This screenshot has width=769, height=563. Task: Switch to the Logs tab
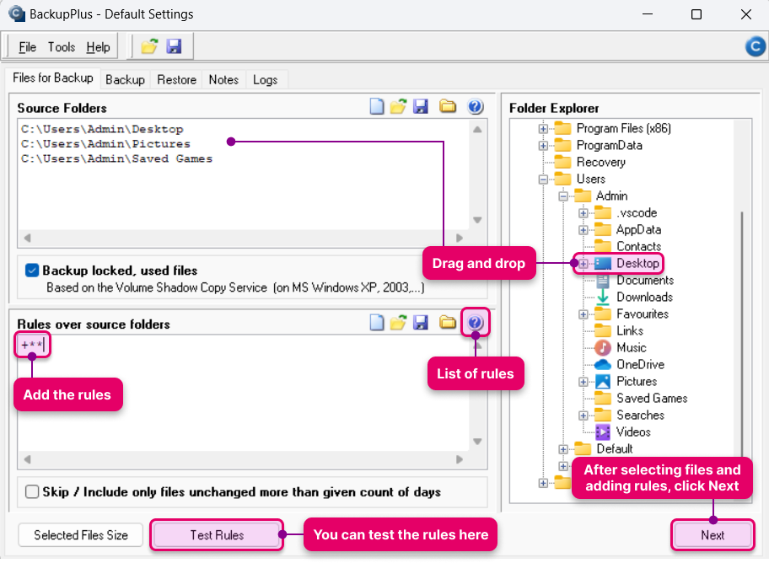[x=266, y=79]
